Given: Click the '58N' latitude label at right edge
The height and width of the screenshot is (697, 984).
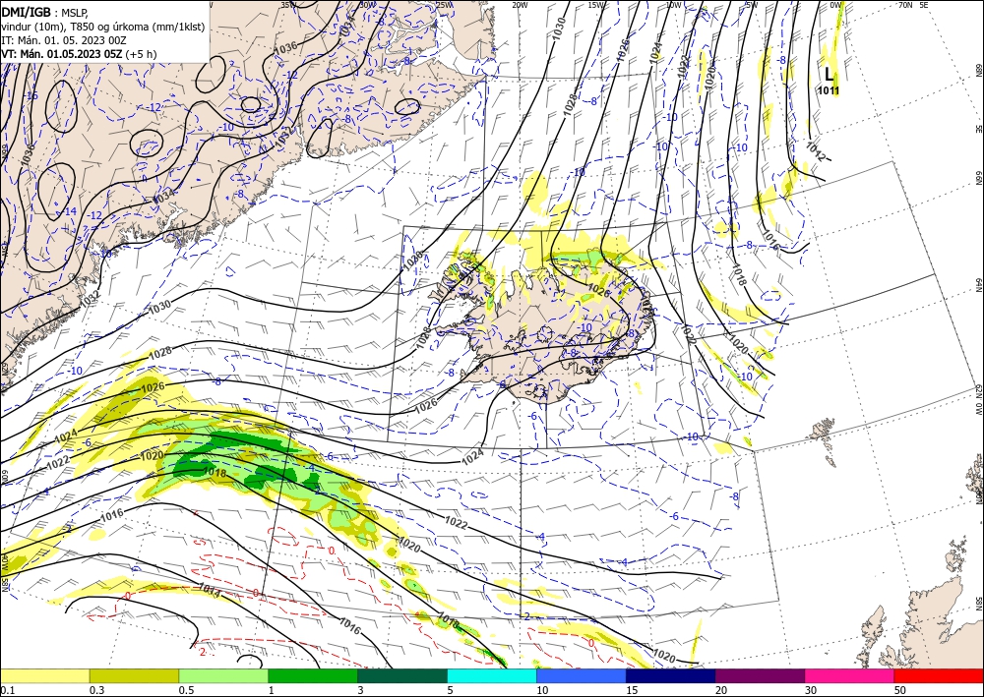Looking at the screenshot, I should tap(978, 604).
